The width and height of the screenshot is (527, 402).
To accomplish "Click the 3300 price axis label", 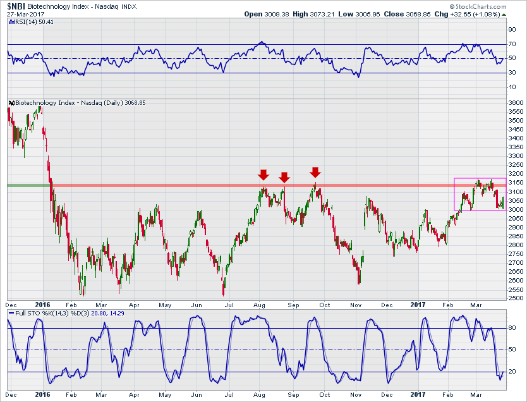I will click(x=516, y=156).
